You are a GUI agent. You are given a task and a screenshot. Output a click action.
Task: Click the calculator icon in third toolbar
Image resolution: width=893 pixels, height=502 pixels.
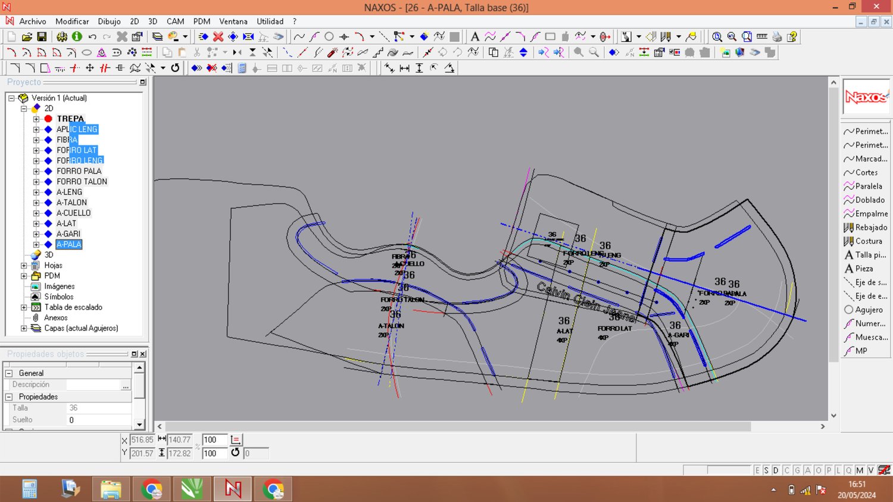click(242, 68)
